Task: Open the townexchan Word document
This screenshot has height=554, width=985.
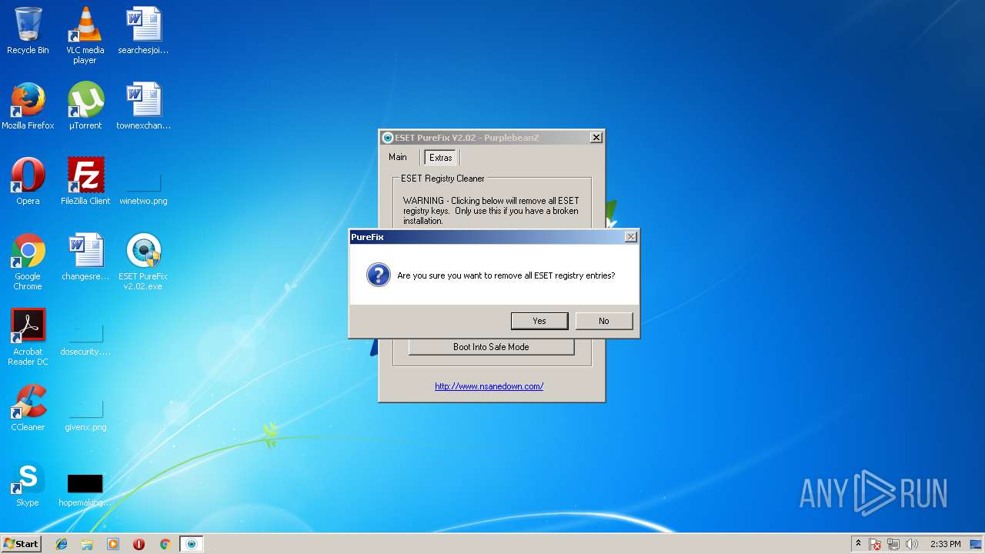Action: click(x=144, y=106)
